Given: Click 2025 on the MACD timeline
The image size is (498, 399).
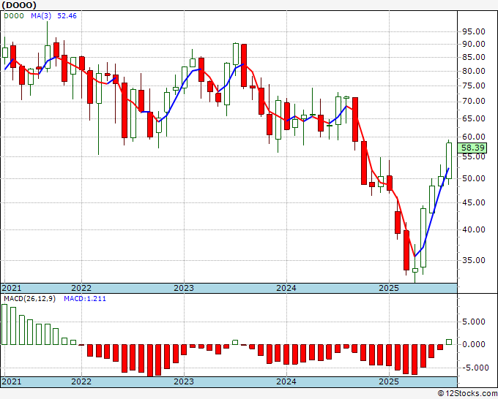Looking at the screenshot, I should (x=389, y=381).
